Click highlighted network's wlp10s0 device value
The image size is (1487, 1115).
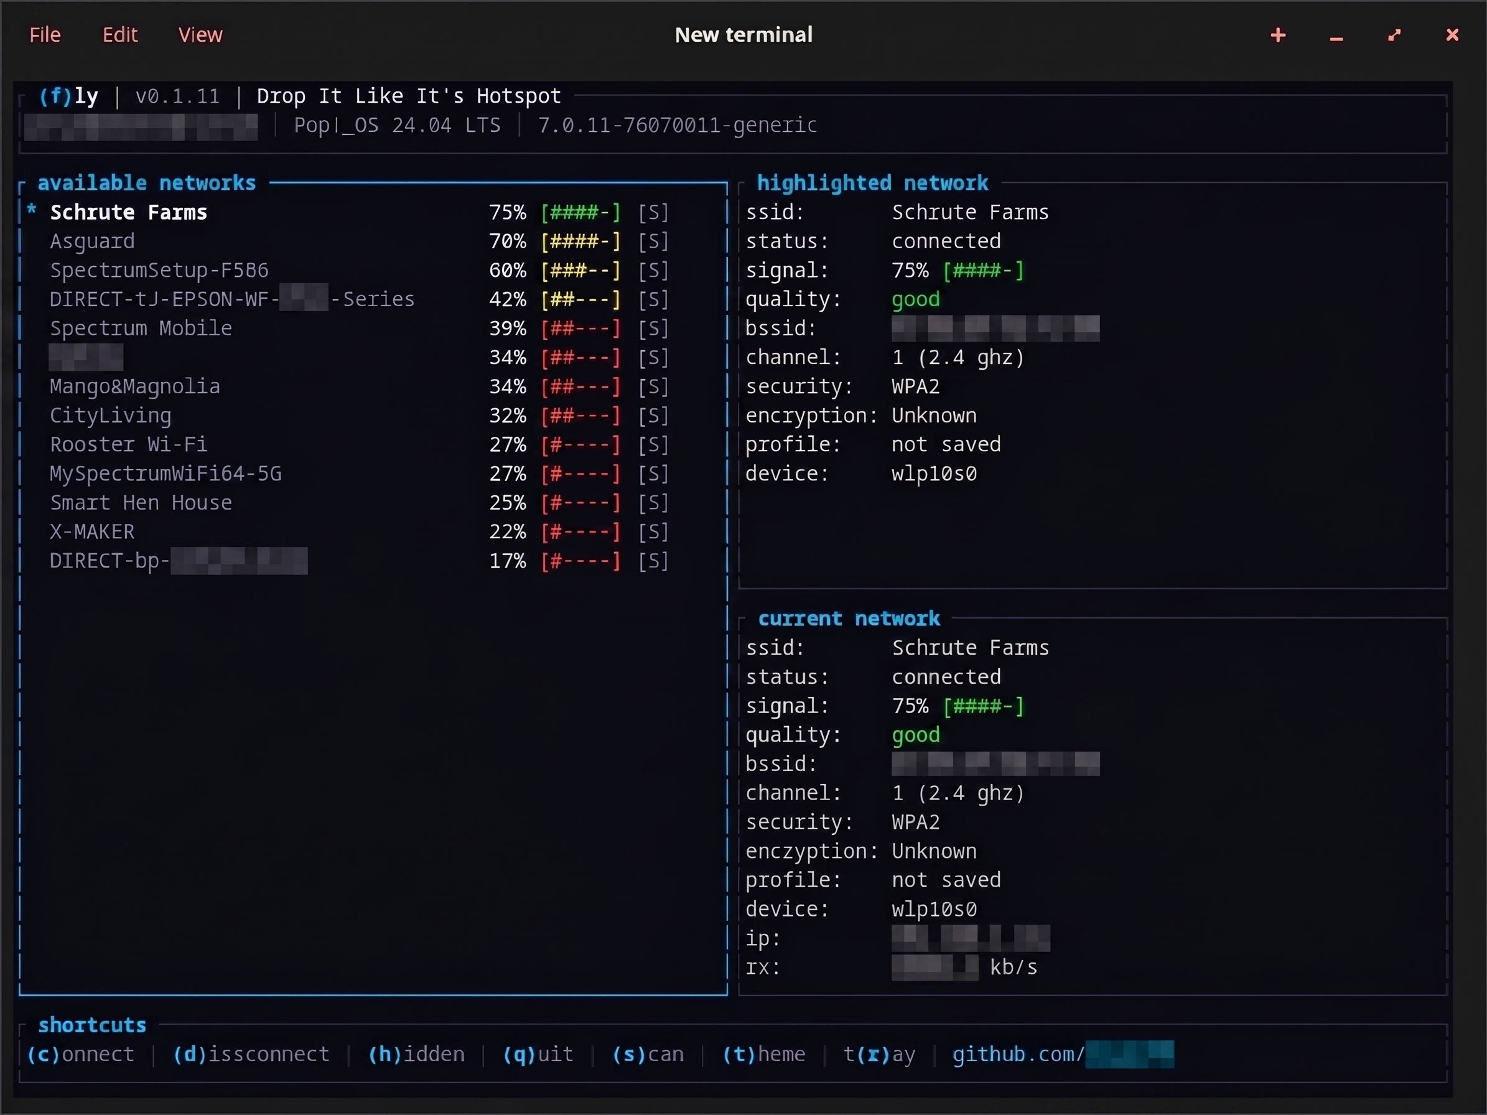935,474
